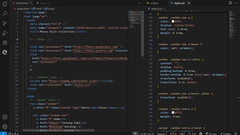Select styles.css tab in right group
240x135 pixels.
[179, 3]
